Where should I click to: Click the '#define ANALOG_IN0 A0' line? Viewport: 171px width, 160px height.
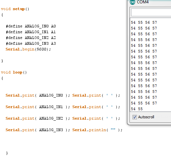(x=31, y=26)
